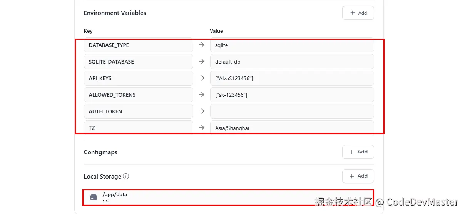The height and width of the screenshot is (214, 465).
Task: Click the /app/data storage drive icon
Action: (x=94, y=197)
